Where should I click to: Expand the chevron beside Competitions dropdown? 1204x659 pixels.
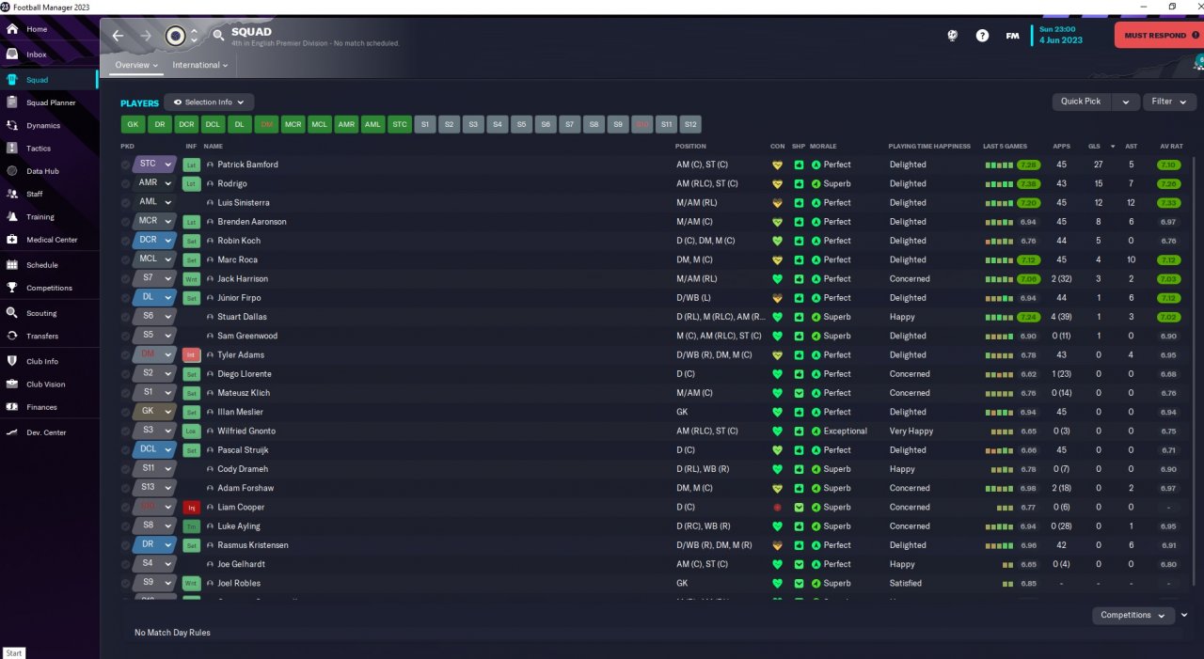[x=1184, y=615]
